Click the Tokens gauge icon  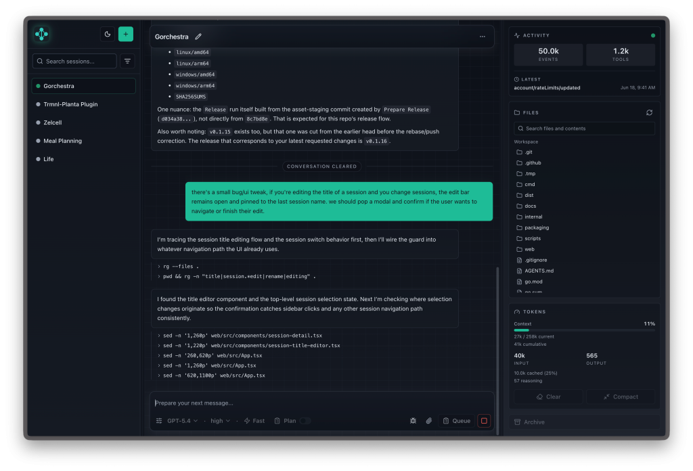[517, 312]
